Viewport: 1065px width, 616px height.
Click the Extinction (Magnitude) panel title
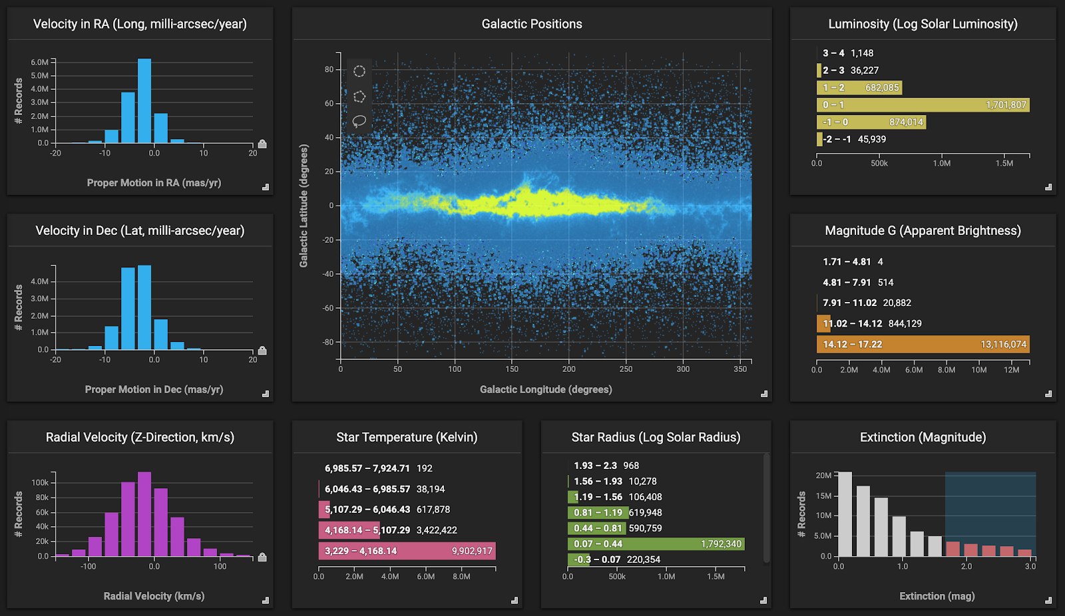click(x=923, y=437)
